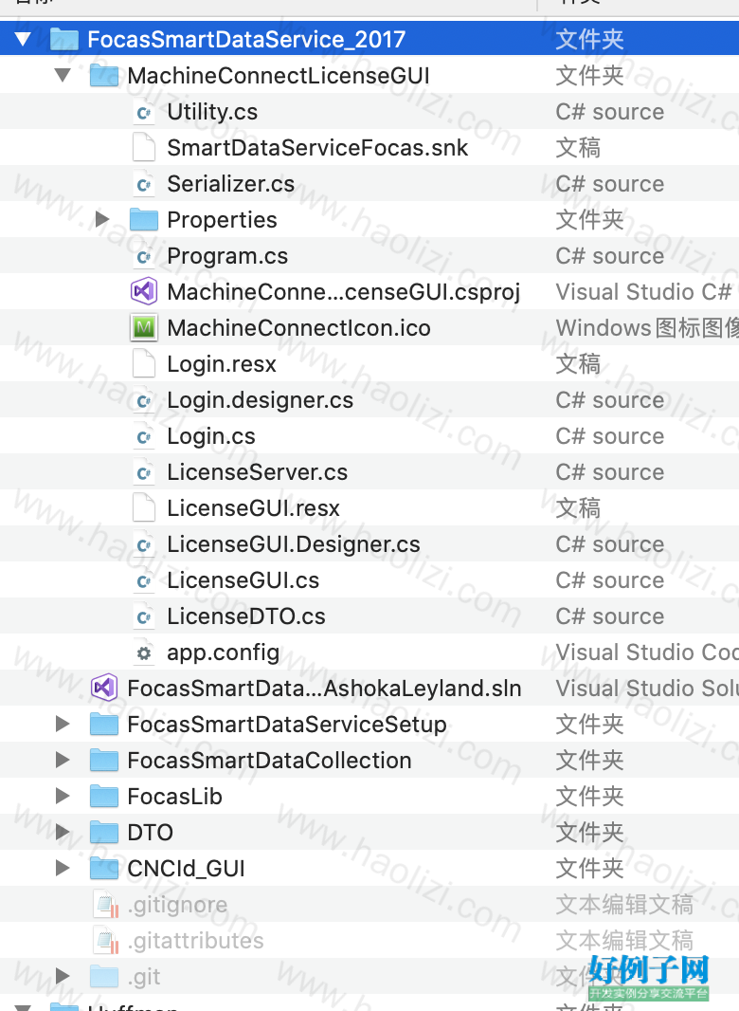Select the .gitattributes file name
The height and width of the screenshot is (1011, 739).
coord(196,941)
